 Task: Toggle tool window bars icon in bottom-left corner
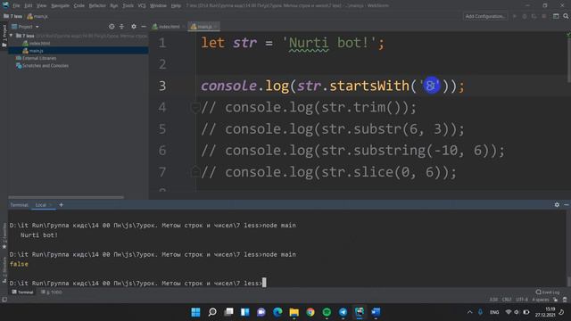coord(4,300)
